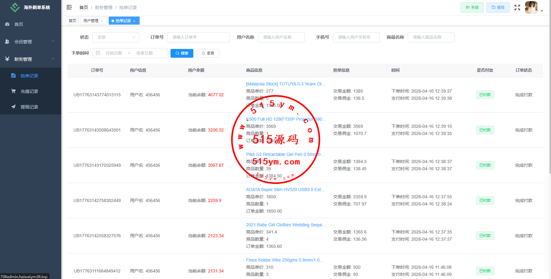This screenshot has width=551, height=279.
Task: Click the 搜索 button
Action: (182, 53)
